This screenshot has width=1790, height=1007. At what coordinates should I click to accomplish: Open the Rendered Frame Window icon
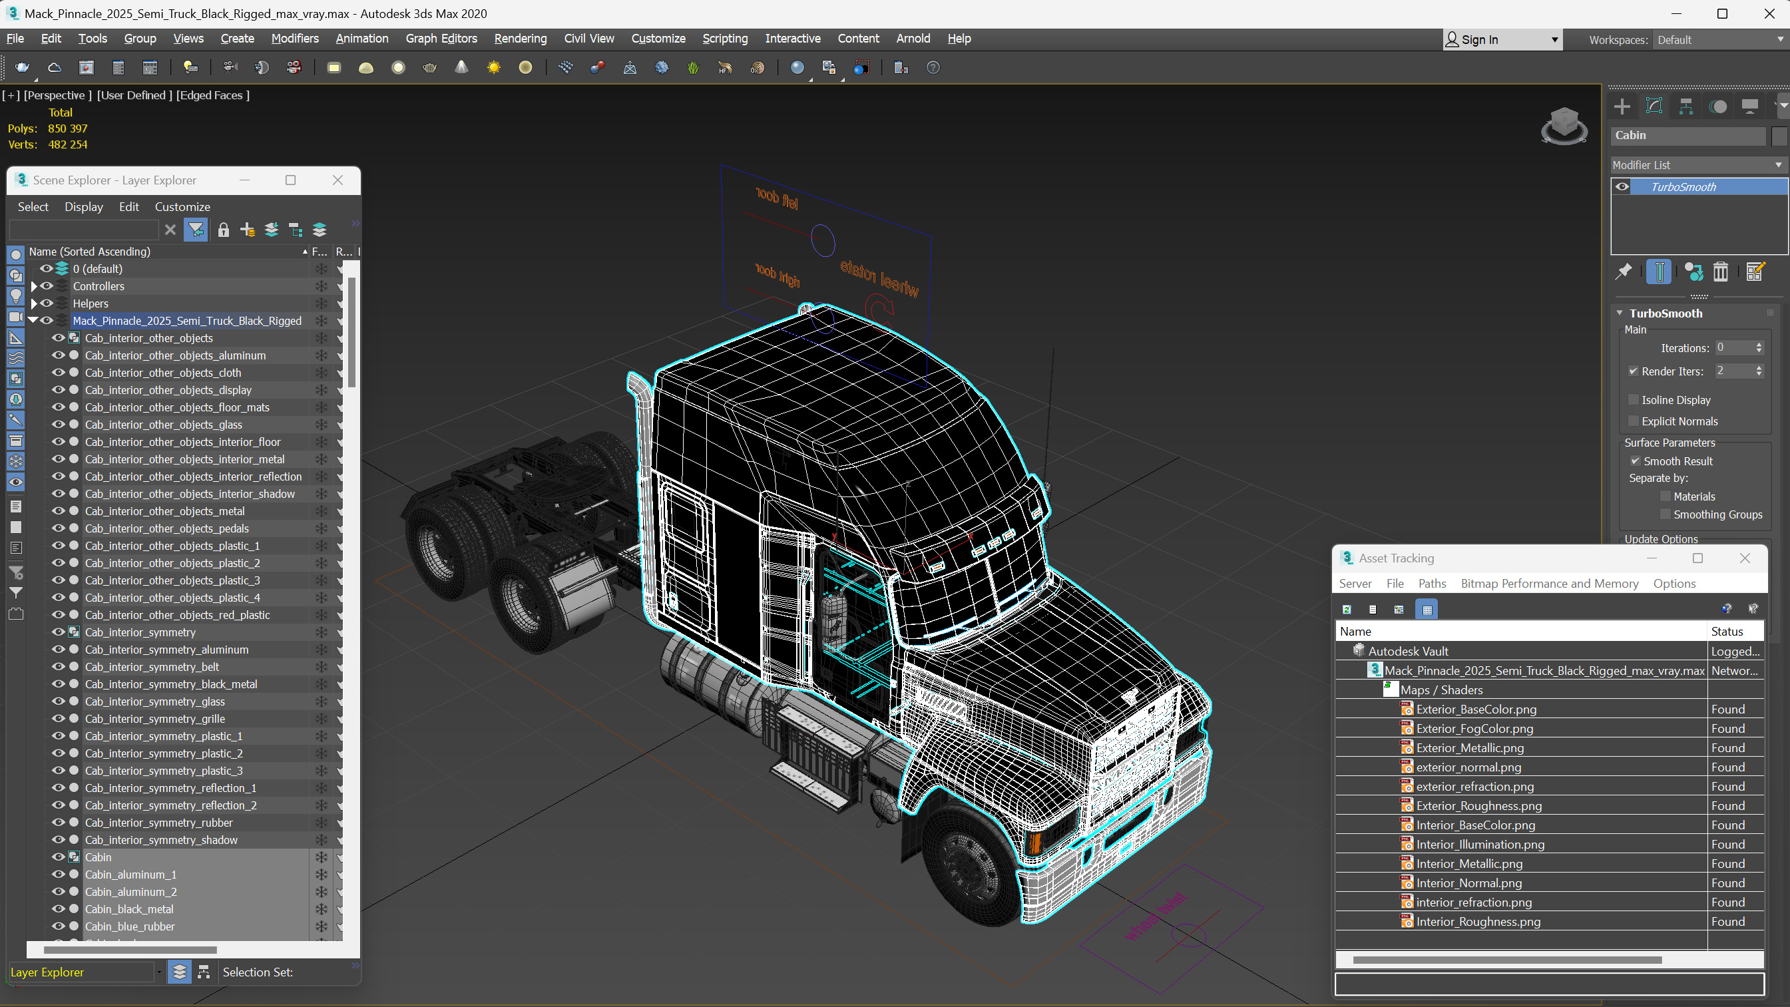point(86,67)
